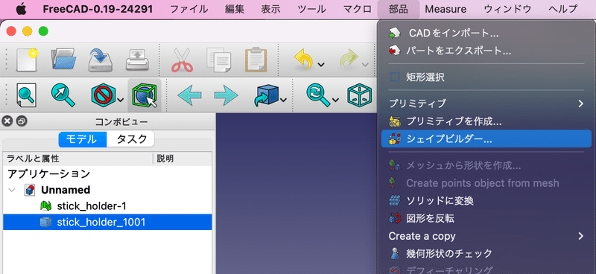The height and width of the screenshot is (274, 596).
Task: Click the Isometric view cube icon
Action: coord(359,95)
